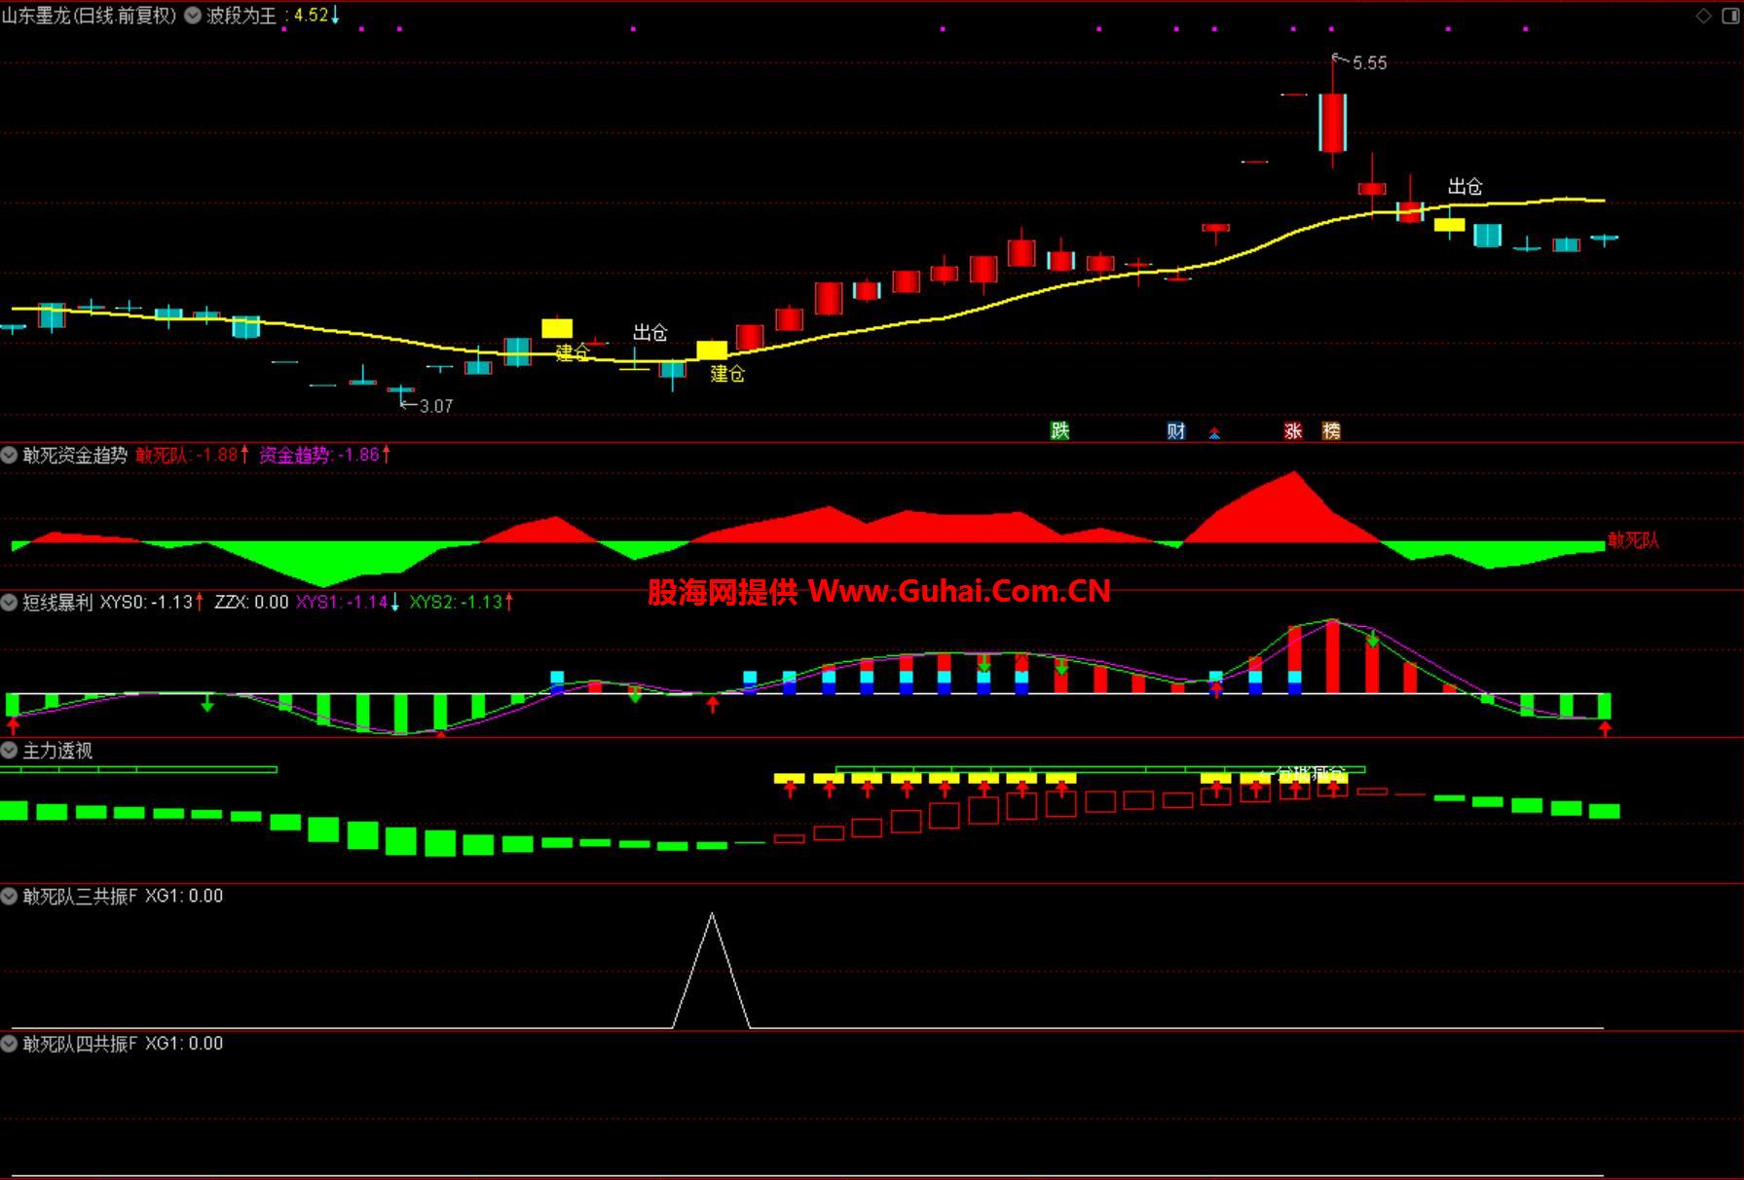This screenshot has width=1744, height=1180.
Task: Click the rightmost green bar in 主力透视
Action: tap(1604, 811)
